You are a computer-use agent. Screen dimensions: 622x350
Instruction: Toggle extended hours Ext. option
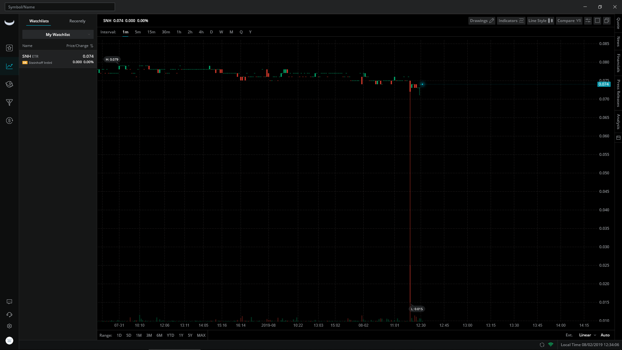coord(569,335)
